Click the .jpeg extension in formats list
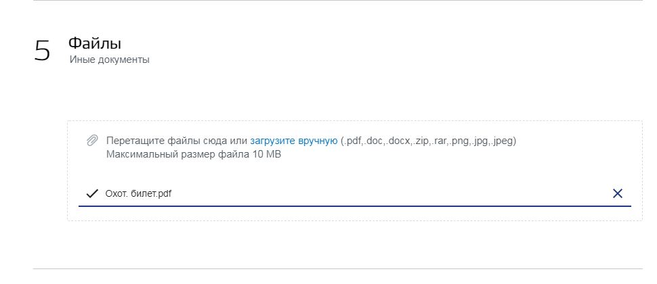The height and width of the screenshot is (284, 657). [503, 141]
